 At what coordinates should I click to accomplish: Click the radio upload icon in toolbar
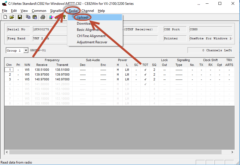point(51,17)
